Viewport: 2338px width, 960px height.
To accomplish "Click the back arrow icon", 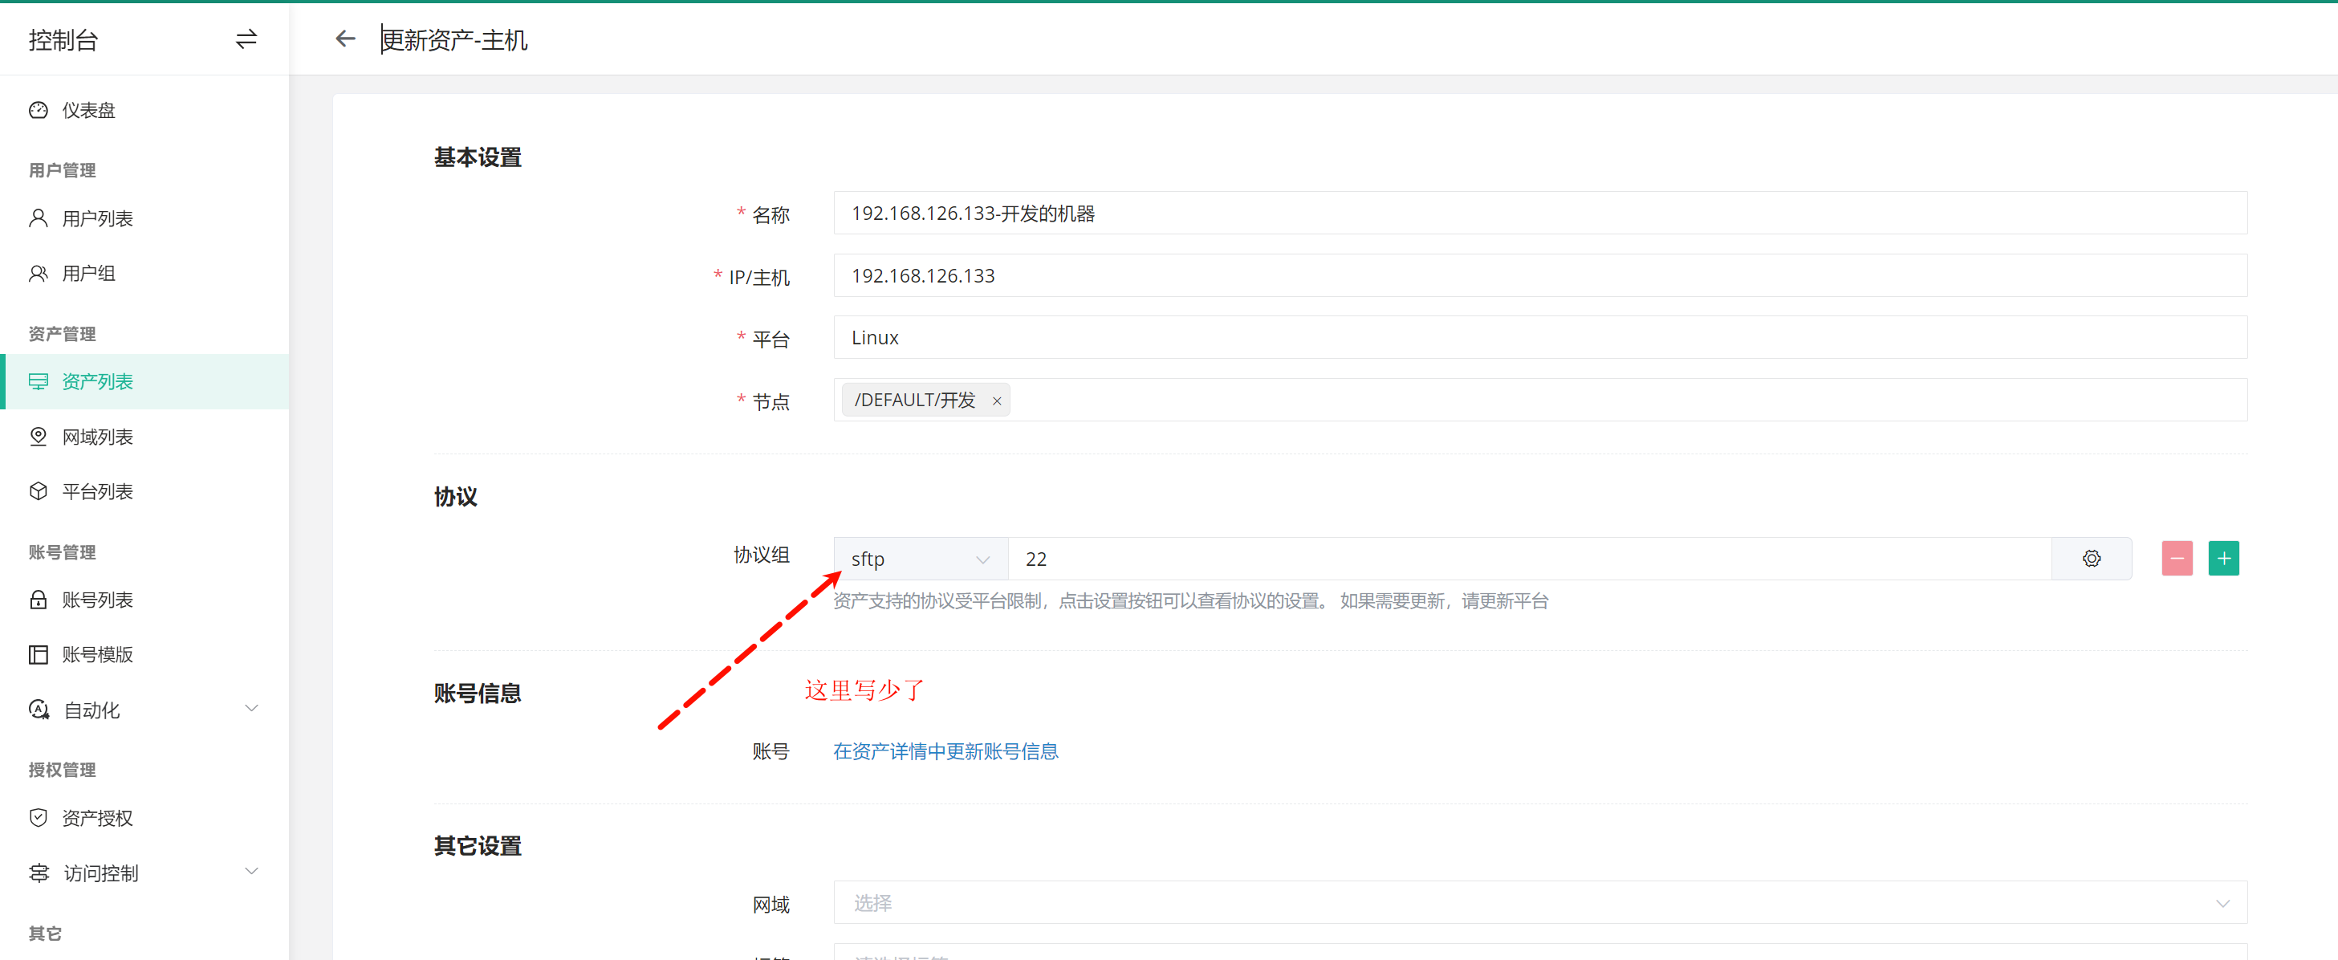I will pos(345,39).
